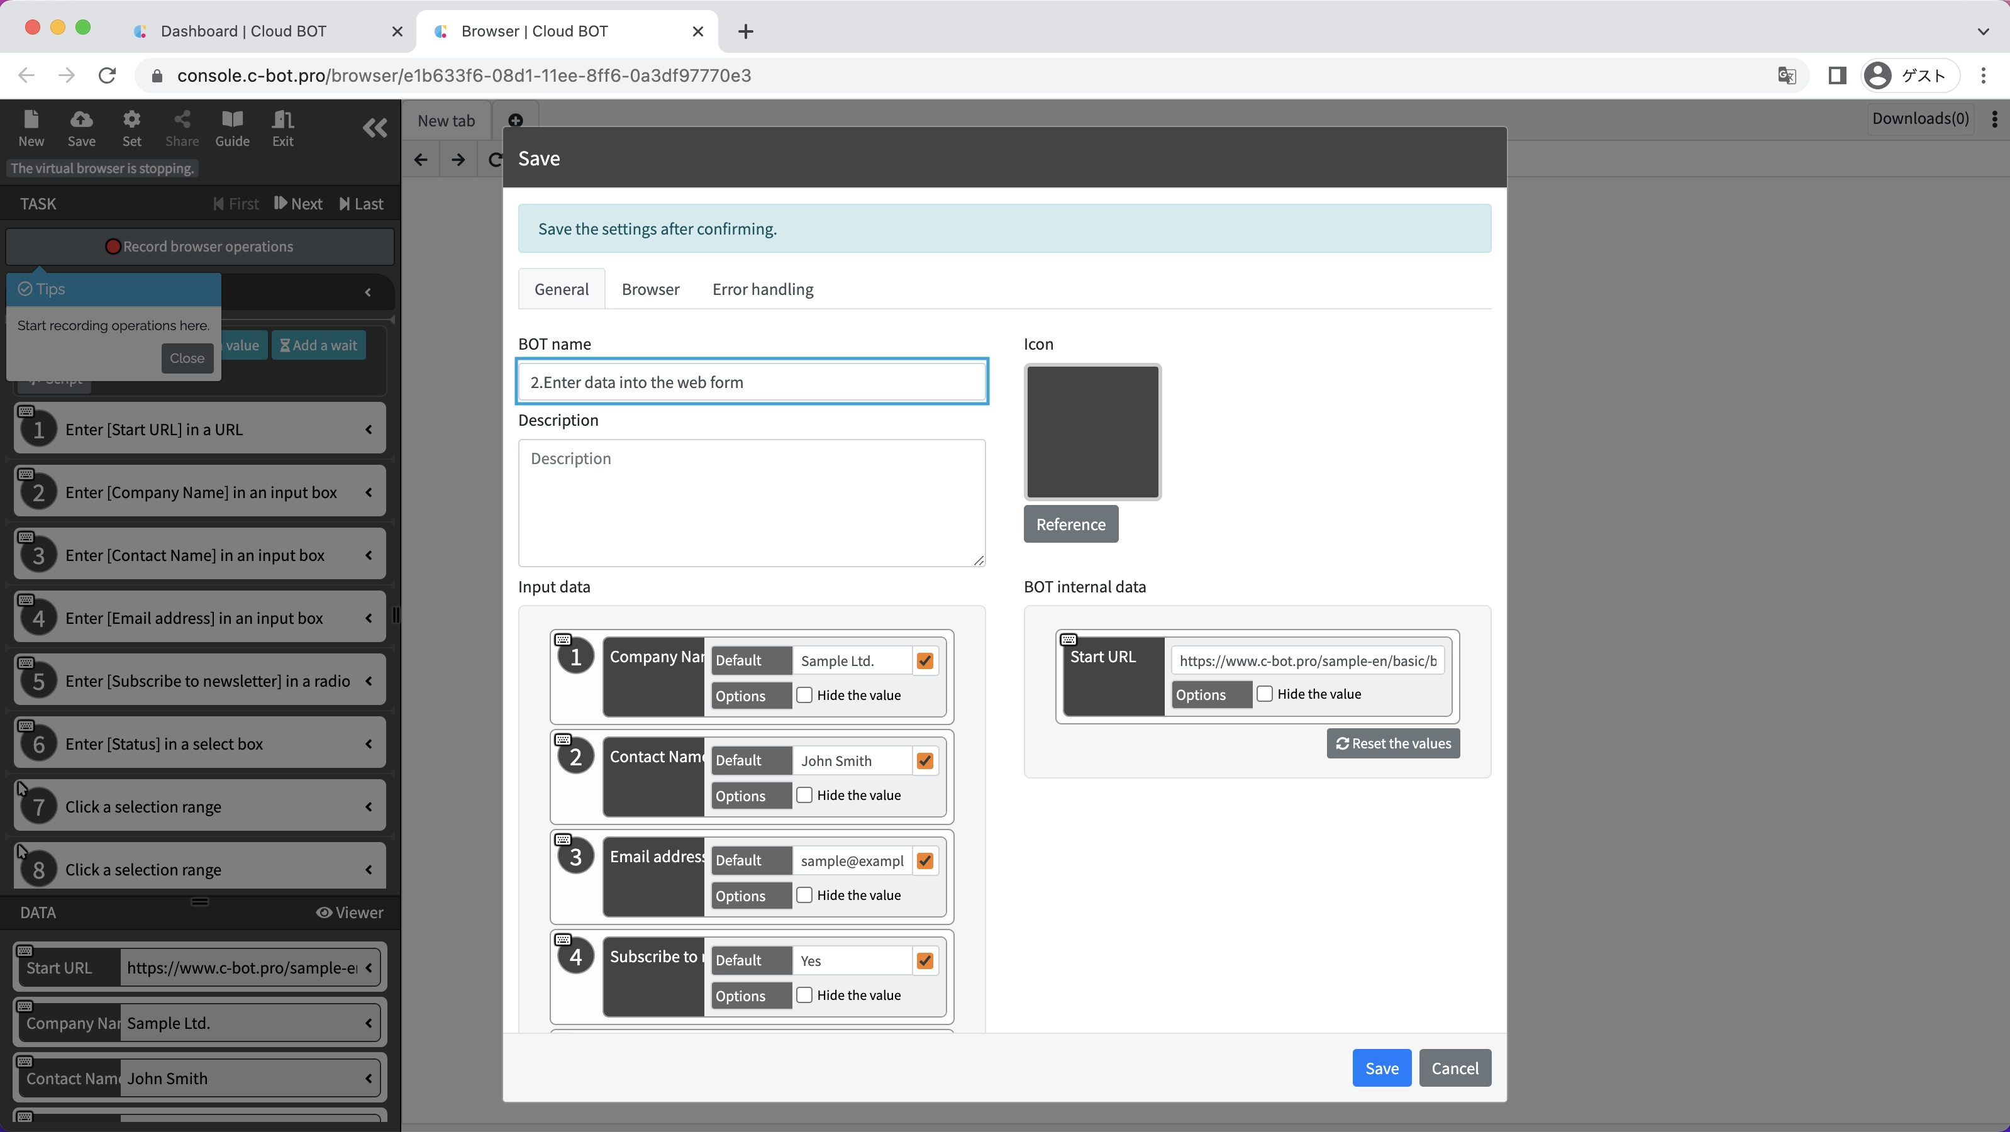Uncheck the Company Name default checkbox
The image size is (2010, 1132).
pos(924,661)
